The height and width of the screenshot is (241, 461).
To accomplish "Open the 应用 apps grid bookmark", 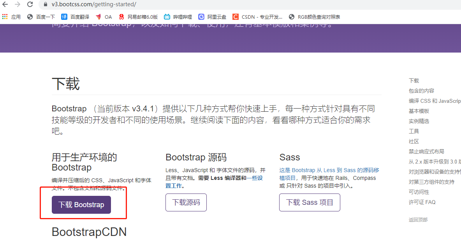I will click(11, 17).
